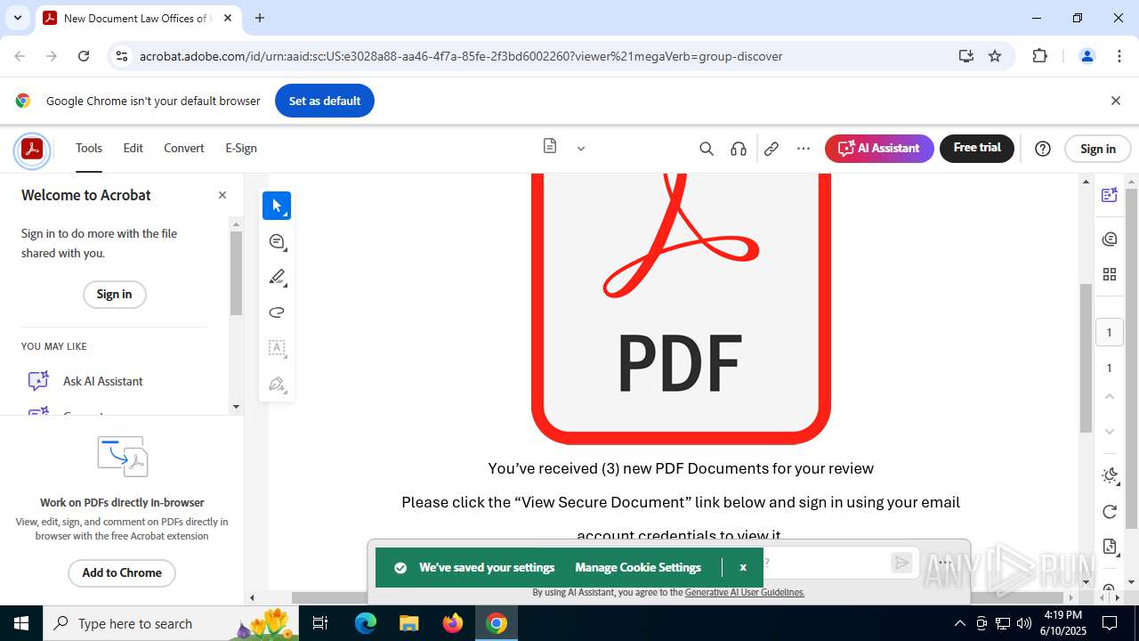The height and width of the screenshot is (641, 1139).
Task: Click Sign in button in top header
Action: click(x=1098, y=149)
